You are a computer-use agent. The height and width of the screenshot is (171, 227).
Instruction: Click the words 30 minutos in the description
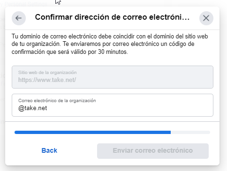[113, 52]
